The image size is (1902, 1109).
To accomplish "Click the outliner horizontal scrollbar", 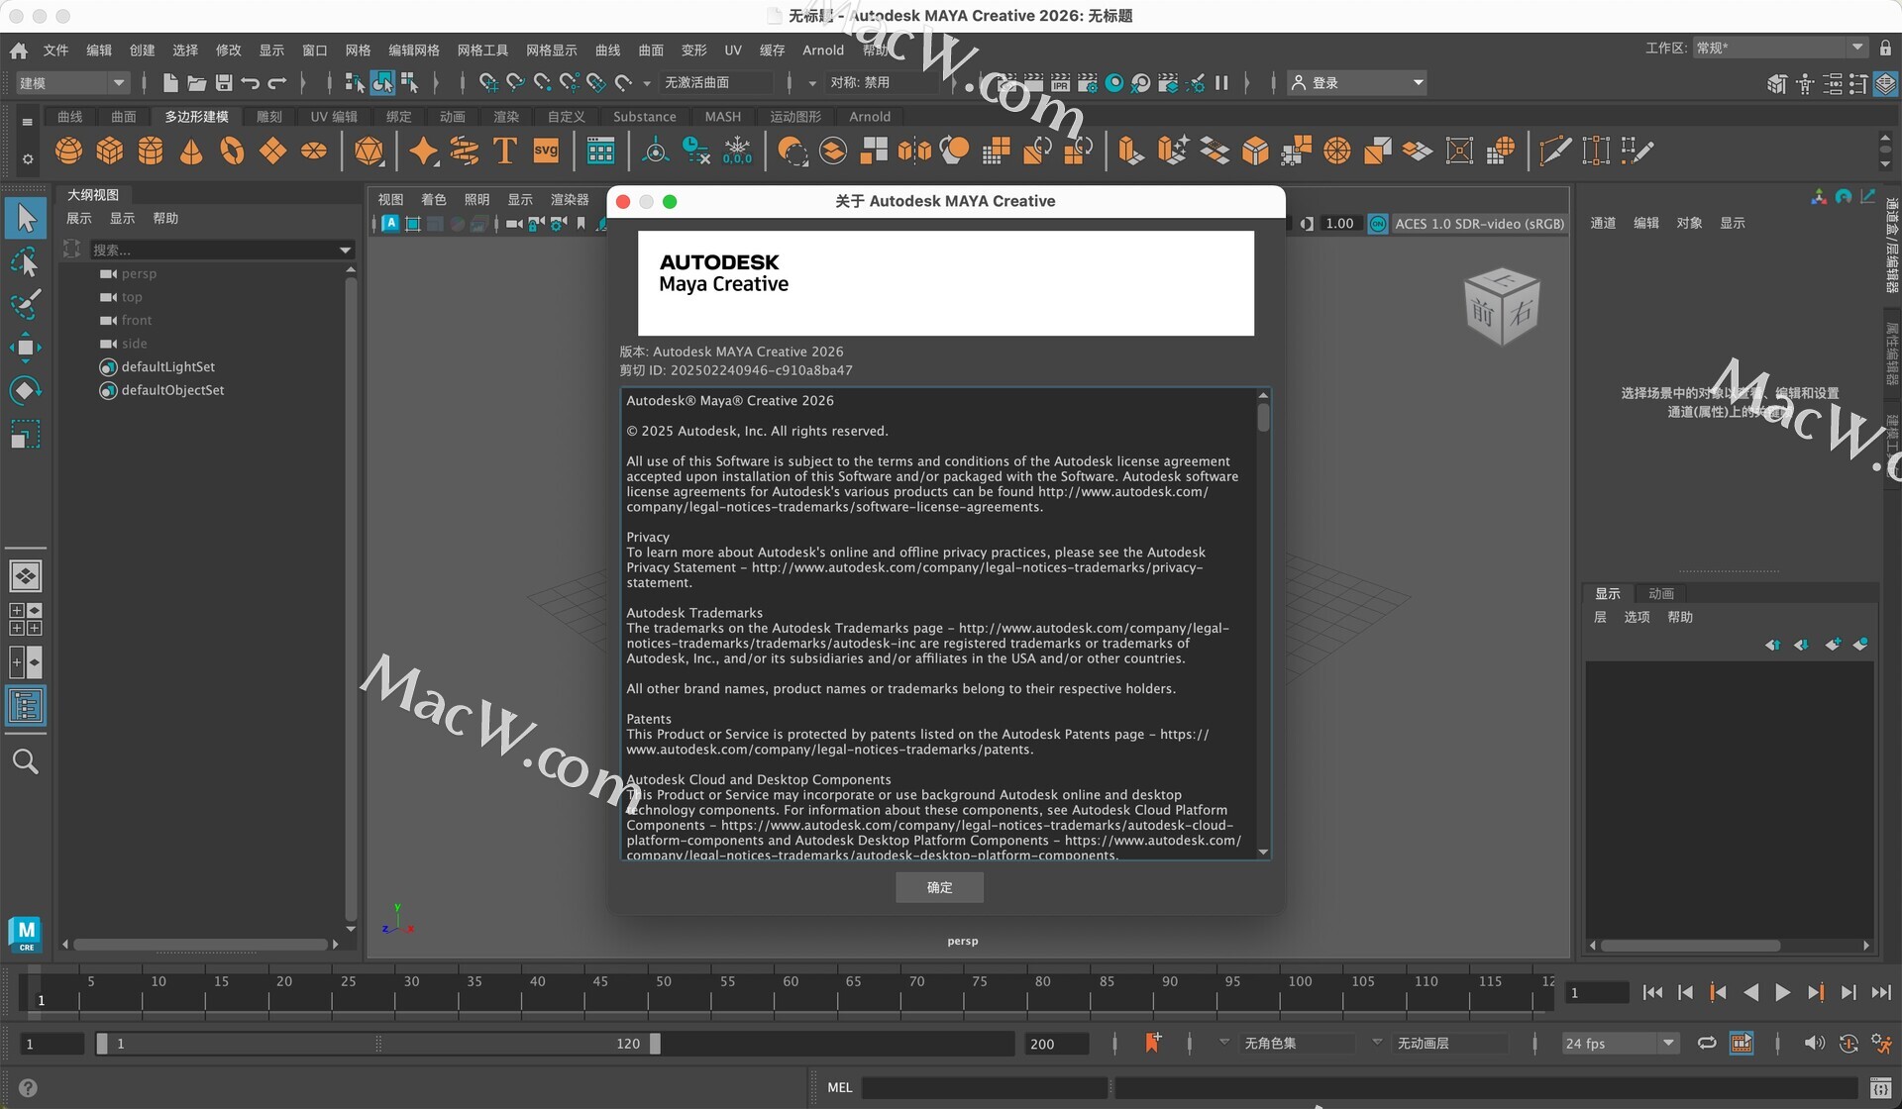I will [200, 945].
